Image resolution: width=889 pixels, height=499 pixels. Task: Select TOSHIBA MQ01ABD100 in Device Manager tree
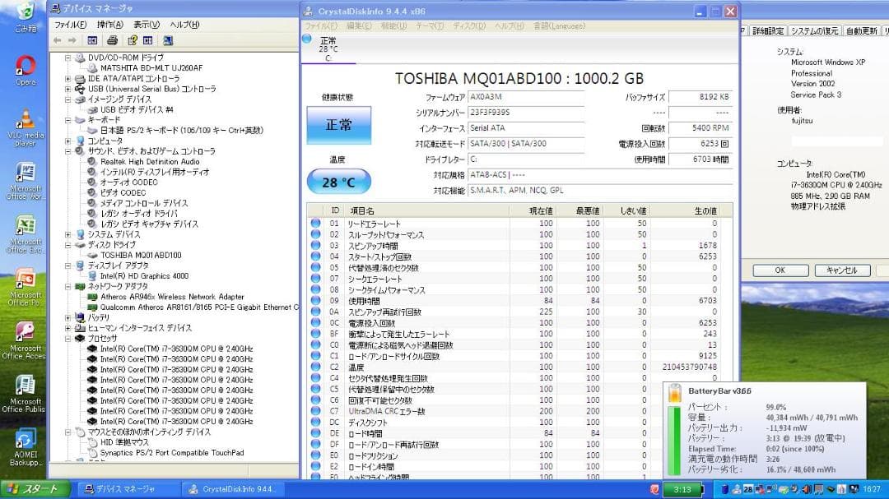coord(141,256)
